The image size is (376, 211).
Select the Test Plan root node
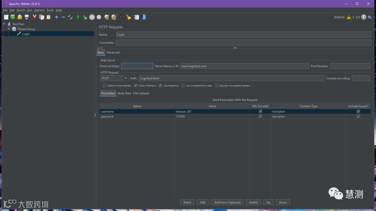18,24
